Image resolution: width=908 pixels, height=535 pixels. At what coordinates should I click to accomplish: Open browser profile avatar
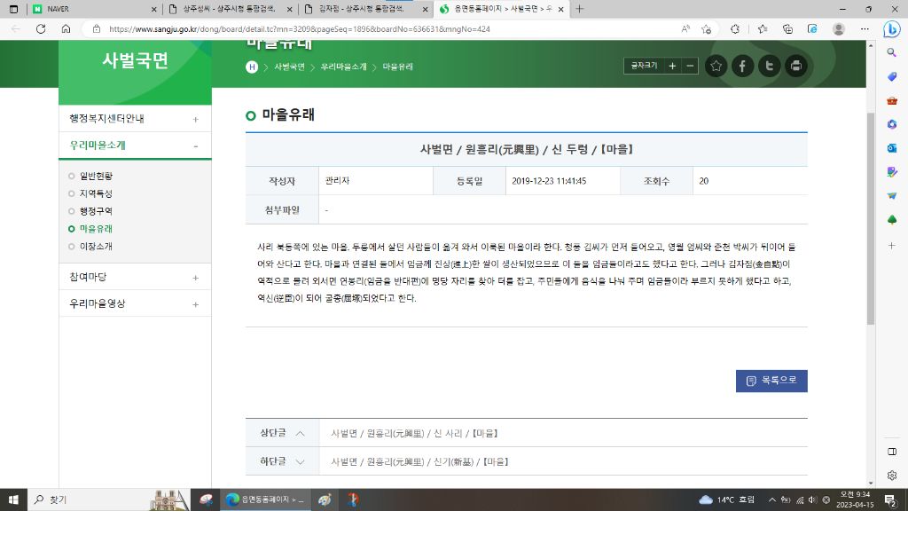click(838, 29)
